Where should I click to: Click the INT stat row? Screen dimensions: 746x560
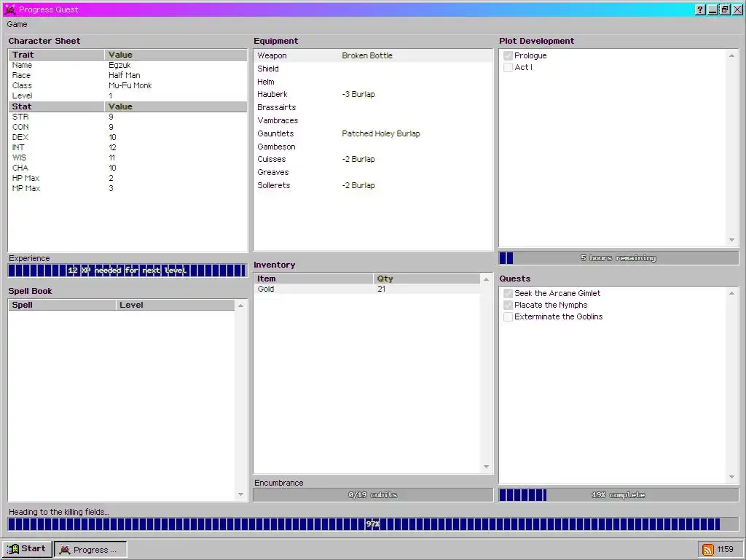click(x=127, y=147)
